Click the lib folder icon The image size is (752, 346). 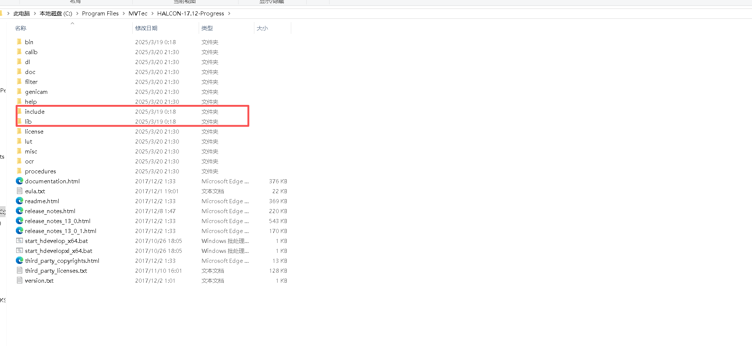(x=19, y=121)
